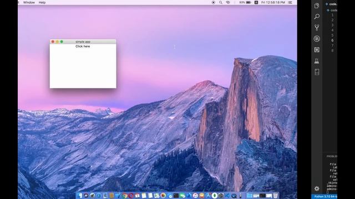355x199 pixels.
Task: Open the input source A icon in the menu bar
Action: pyautogui.click(x=256, y=2)
